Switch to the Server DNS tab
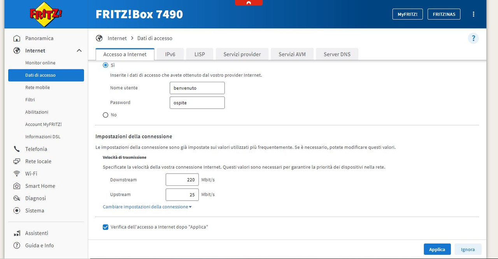498x259 pixels. tap(337, 54)
